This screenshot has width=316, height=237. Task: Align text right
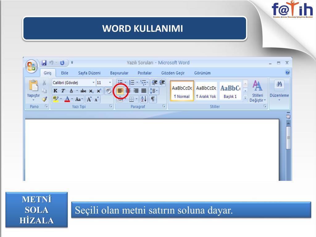tap(136, 91)
